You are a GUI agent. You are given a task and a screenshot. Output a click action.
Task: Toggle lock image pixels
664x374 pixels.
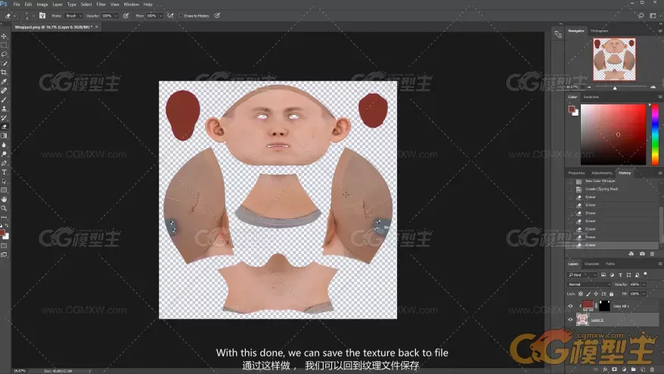[588, 294]
